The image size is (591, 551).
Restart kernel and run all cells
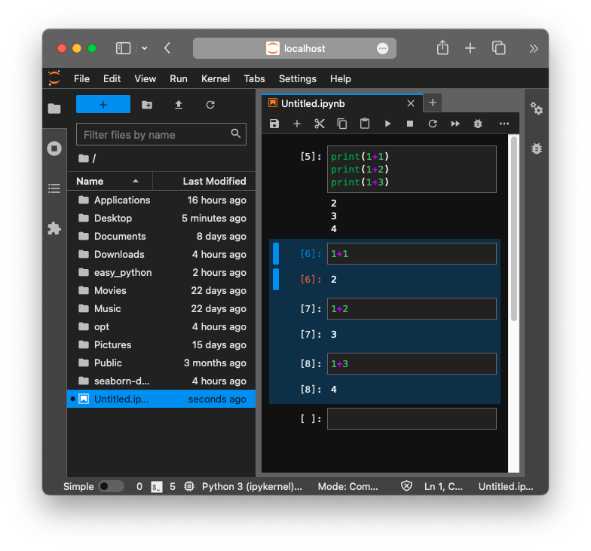coord(455,124)
